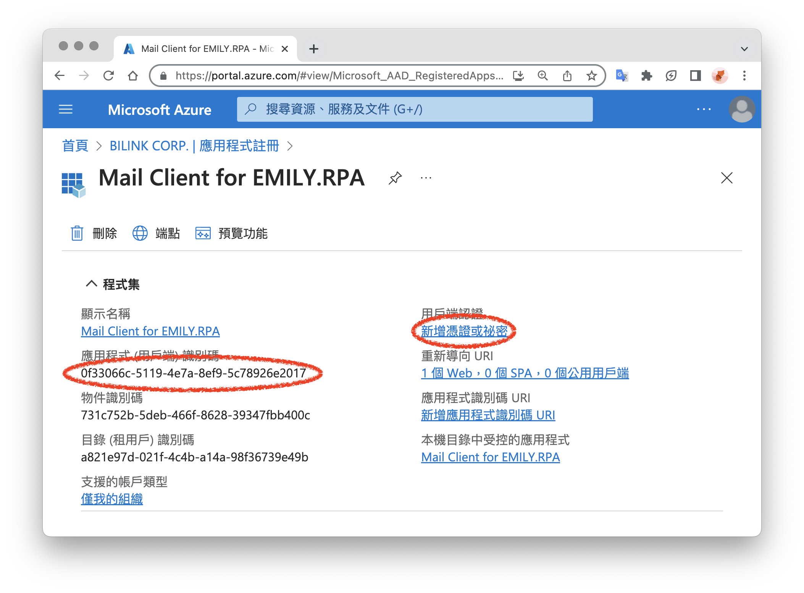Expand the tab search chevron dropdown
Viewport: 804px width, 593px height.
[x=744, y=49]
